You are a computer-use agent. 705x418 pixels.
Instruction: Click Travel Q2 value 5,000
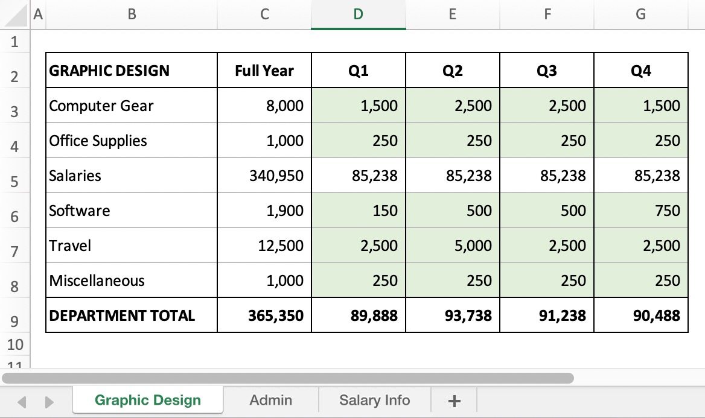pos(452,245)
